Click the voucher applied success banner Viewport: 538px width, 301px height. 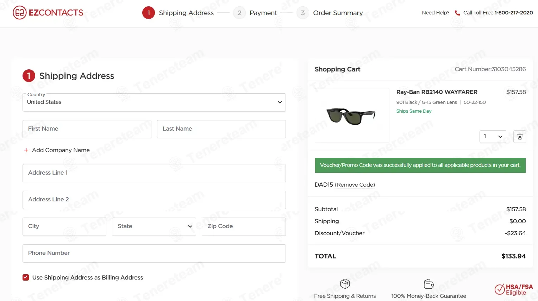420,165
